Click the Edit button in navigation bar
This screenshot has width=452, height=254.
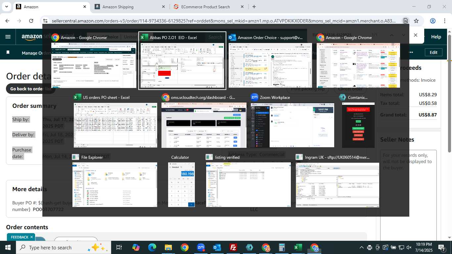pos(433,52)
